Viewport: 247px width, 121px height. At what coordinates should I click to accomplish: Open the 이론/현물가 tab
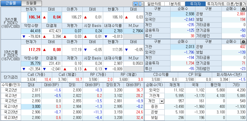pos(236,4)
